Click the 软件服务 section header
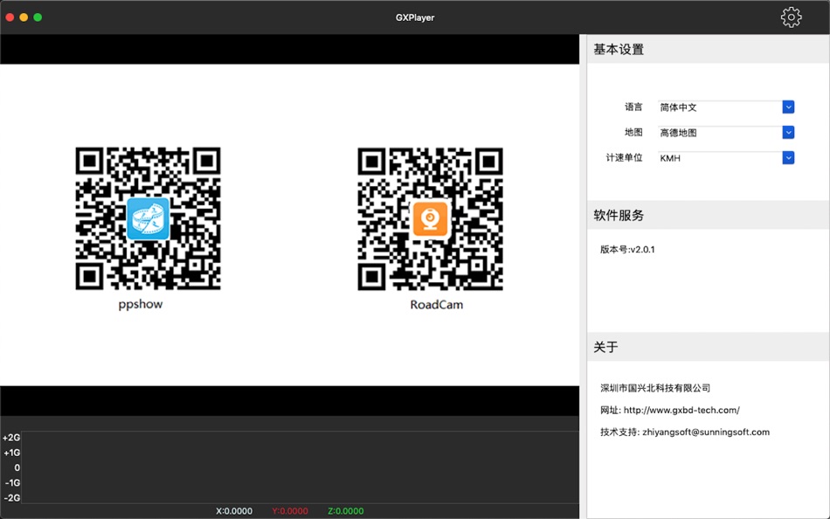 click(x=709, y=215)
